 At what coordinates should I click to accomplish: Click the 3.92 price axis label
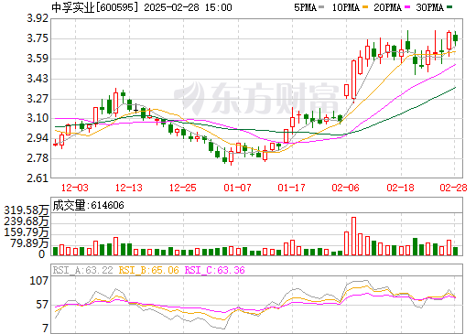pyautogui.click(x=38, y=18)
